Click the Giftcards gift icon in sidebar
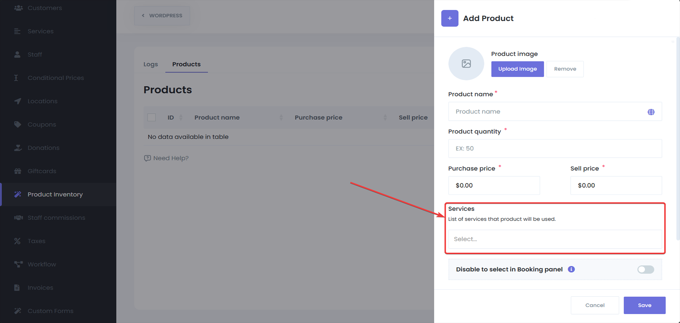The image size is (680, 323). coord(18,171)
